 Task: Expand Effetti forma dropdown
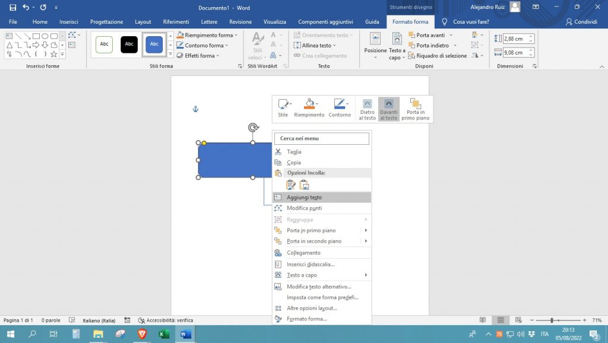[x=199, y=56]
